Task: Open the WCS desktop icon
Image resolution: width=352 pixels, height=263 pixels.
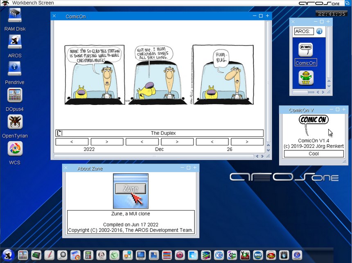Action: pos(15,149)
